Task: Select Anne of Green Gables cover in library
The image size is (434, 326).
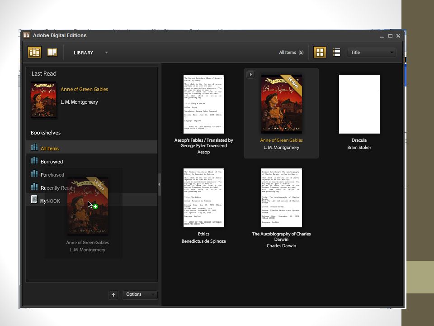Action: coord(282,104)
